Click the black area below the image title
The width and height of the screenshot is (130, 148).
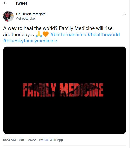(65, 115)
